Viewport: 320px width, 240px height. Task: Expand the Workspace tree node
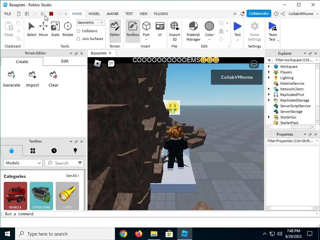(x=269, y=66)
